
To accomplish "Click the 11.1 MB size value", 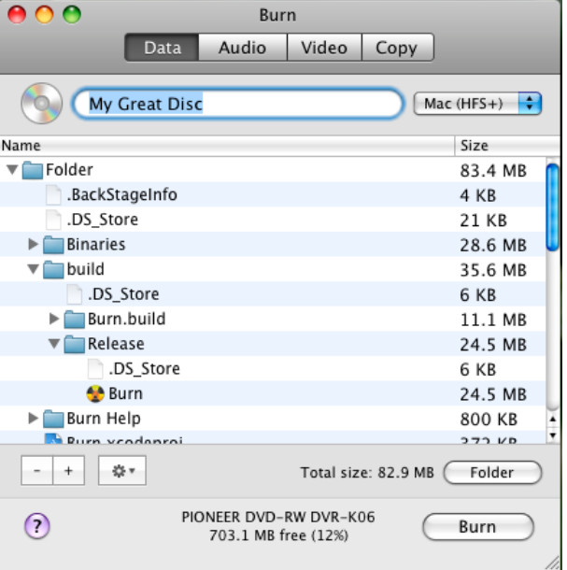I will (x=493, y=320).
